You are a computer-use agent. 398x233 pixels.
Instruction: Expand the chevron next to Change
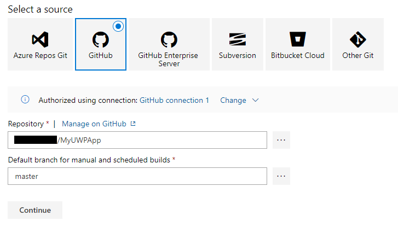[255, 100]
